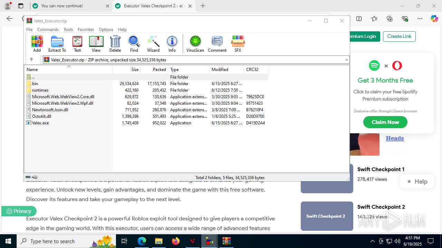Open the Heads link
This screenshot has height=248, width=442.
(x=395, y=138)
